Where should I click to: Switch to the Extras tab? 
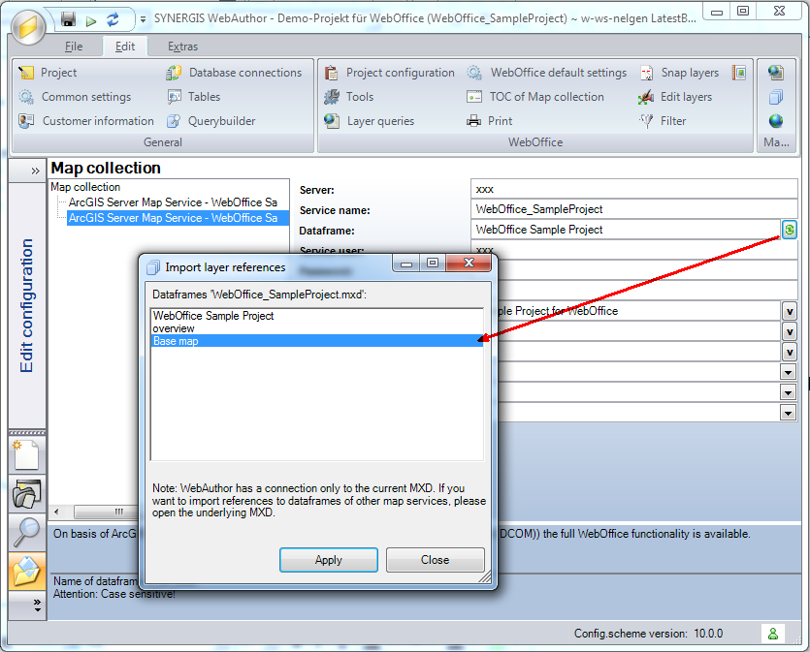coord(182,46)
